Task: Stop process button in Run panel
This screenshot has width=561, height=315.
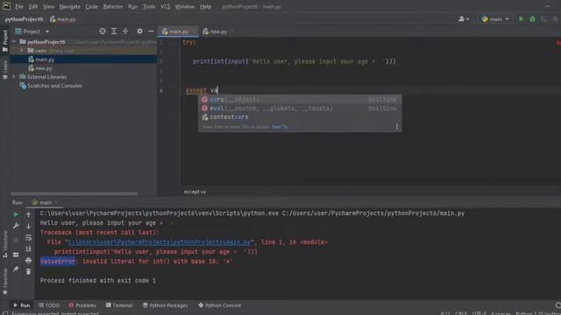Action: pyautogui.click(x=16, y=241)
